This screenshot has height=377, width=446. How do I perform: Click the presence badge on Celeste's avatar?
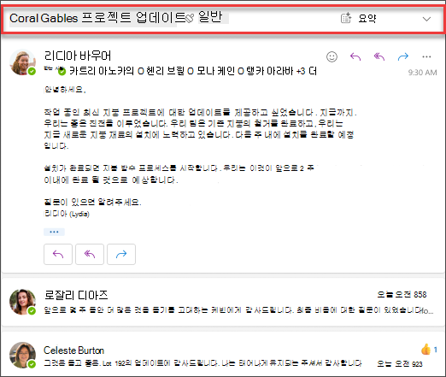[x=32, y=364]
